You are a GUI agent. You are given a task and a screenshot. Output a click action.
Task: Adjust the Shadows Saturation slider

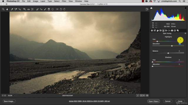pos(152,66)
